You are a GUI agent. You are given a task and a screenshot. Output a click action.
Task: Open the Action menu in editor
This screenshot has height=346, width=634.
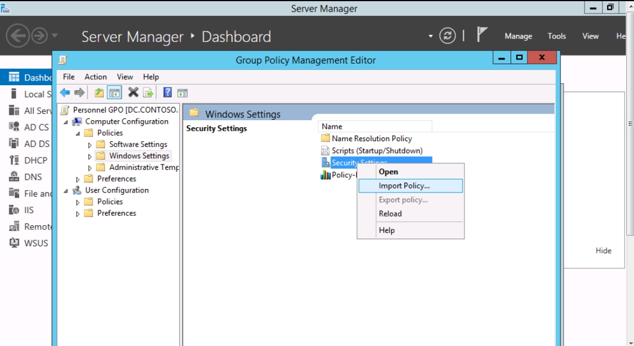pos(96,76)
